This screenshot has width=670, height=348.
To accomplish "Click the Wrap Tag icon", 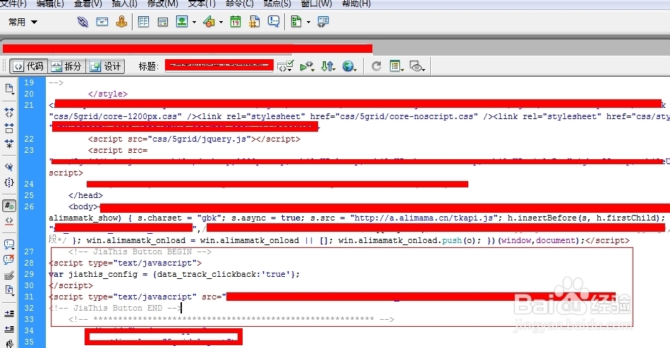I will [x=9, y=275].
